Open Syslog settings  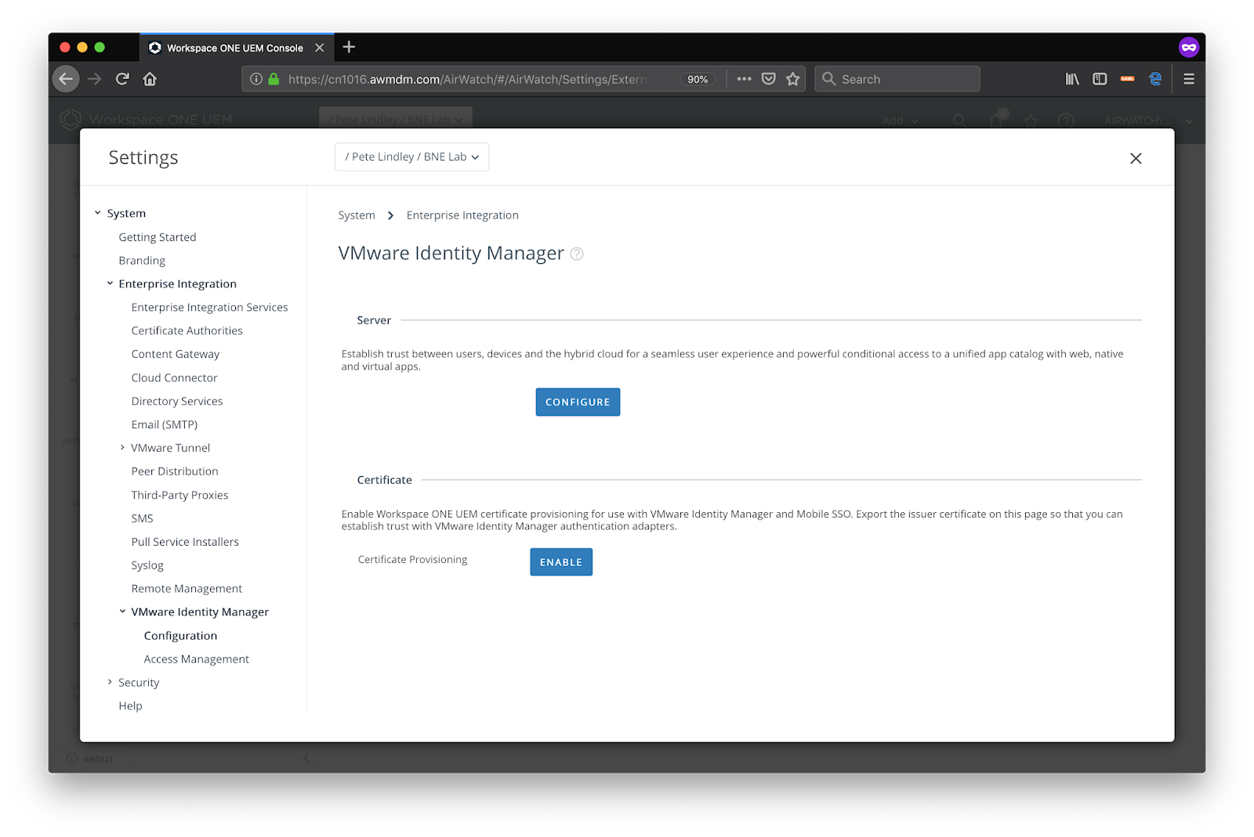click(147, 565)
